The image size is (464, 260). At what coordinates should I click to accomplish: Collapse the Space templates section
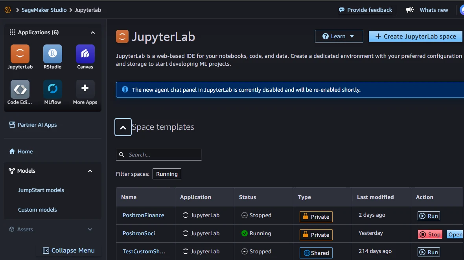pyautogui.click(x=123, y=127)
